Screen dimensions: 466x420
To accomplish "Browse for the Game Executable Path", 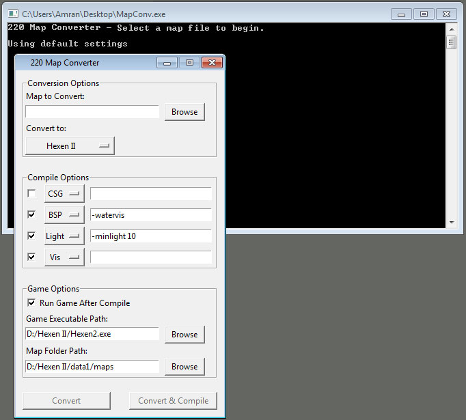I will point(184,335).
